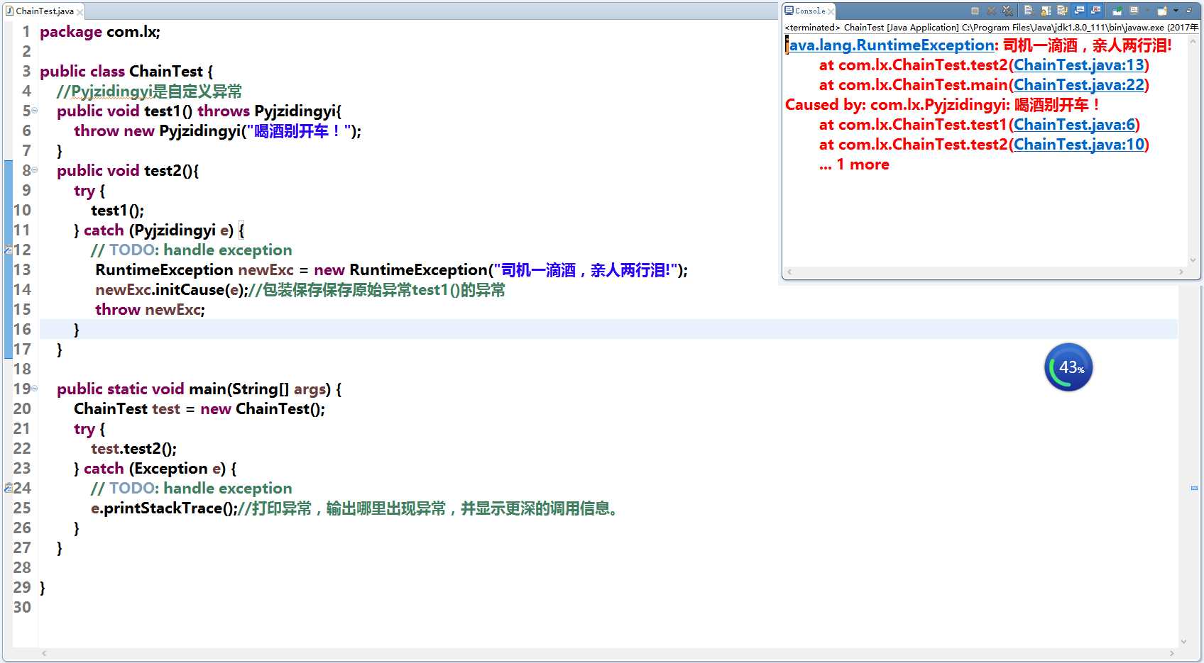Viewport: 1204px width, 663px height.
Task: Open ChainTest.java:6 stack trace link
Action: point(1074,125)
